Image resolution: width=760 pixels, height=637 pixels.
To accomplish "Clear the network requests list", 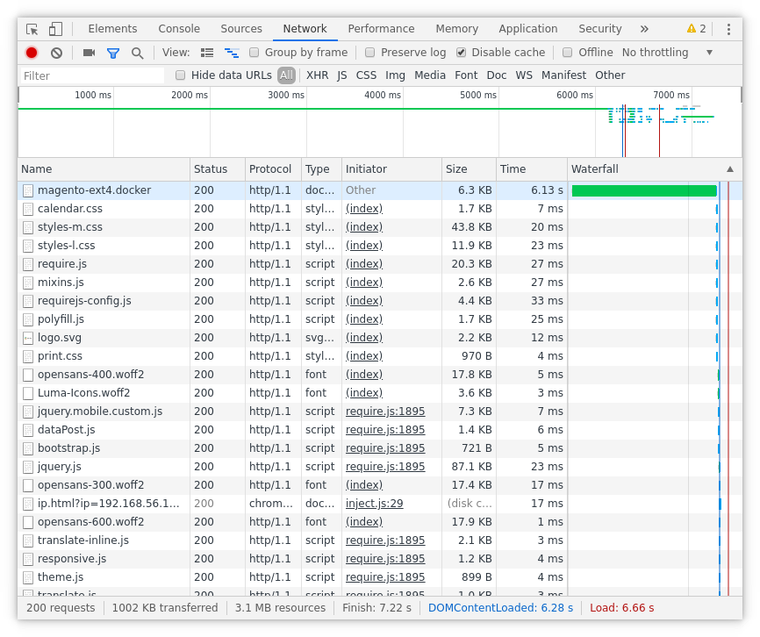I will (56, 52).
